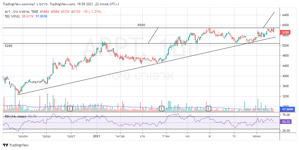Click the 4800 price axis label
The height and width of the screenshot is (150, 299).
[x=285, y=55]
